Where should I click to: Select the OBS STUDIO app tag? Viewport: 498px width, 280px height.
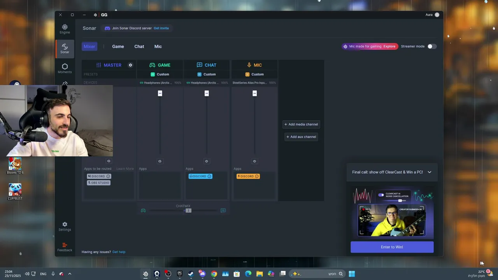tap(99, 183)
